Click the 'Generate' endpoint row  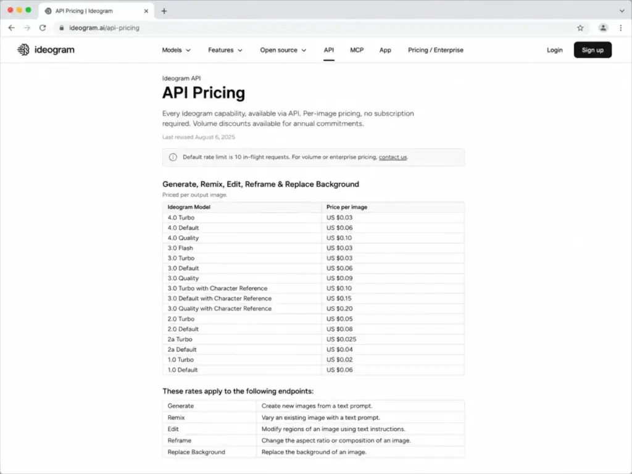point(313,406)
